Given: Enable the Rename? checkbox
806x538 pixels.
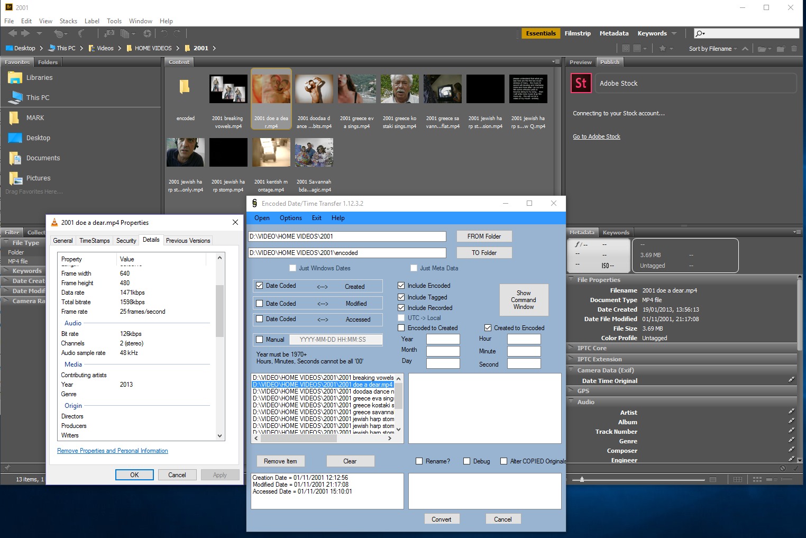Looking at the screenshot, I should click(419, 461).
